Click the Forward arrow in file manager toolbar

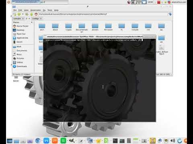tap(27, 14)
